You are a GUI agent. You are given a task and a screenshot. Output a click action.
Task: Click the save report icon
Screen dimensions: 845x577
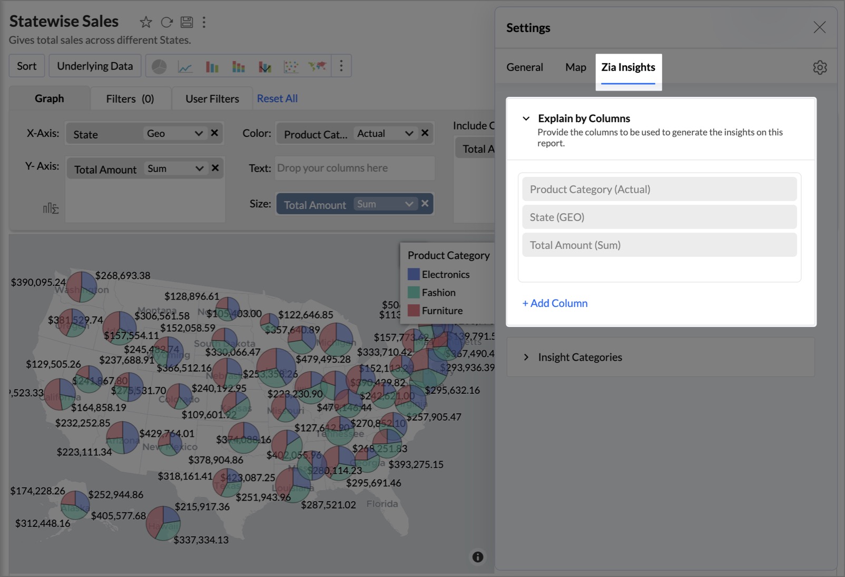(x=186, y=22)
